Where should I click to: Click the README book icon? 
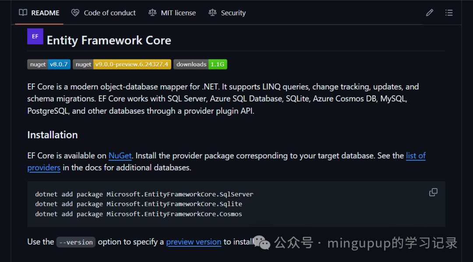[22, 13]
